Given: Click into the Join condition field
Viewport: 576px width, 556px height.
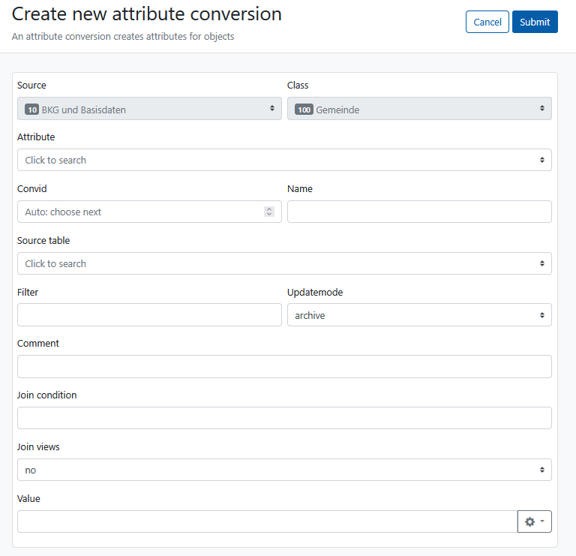Looking at the screenshot, I should tap(284, 418).
